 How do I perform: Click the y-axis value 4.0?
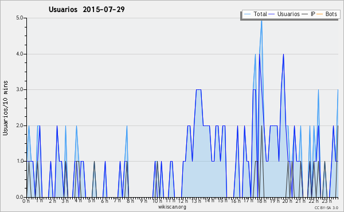[x=19, y=54]
